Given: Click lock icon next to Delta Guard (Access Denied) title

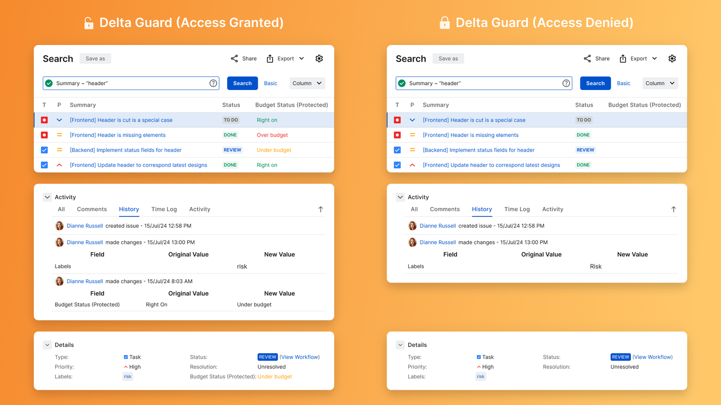Looking at the screenshot, I should 444,22.
